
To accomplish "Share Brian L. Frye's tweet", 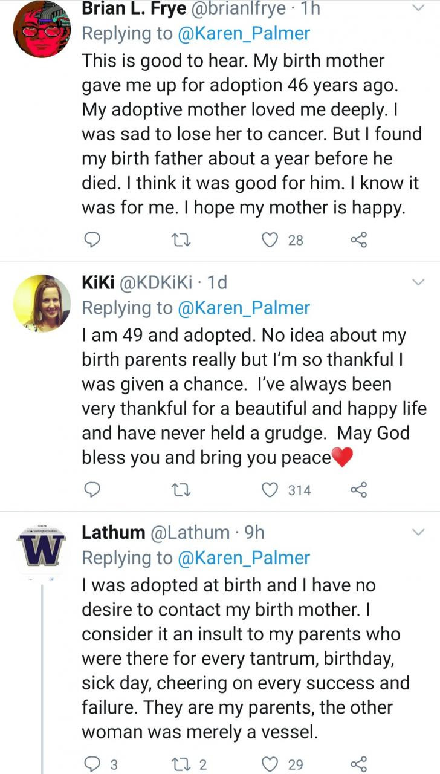I will pos(358,241).
